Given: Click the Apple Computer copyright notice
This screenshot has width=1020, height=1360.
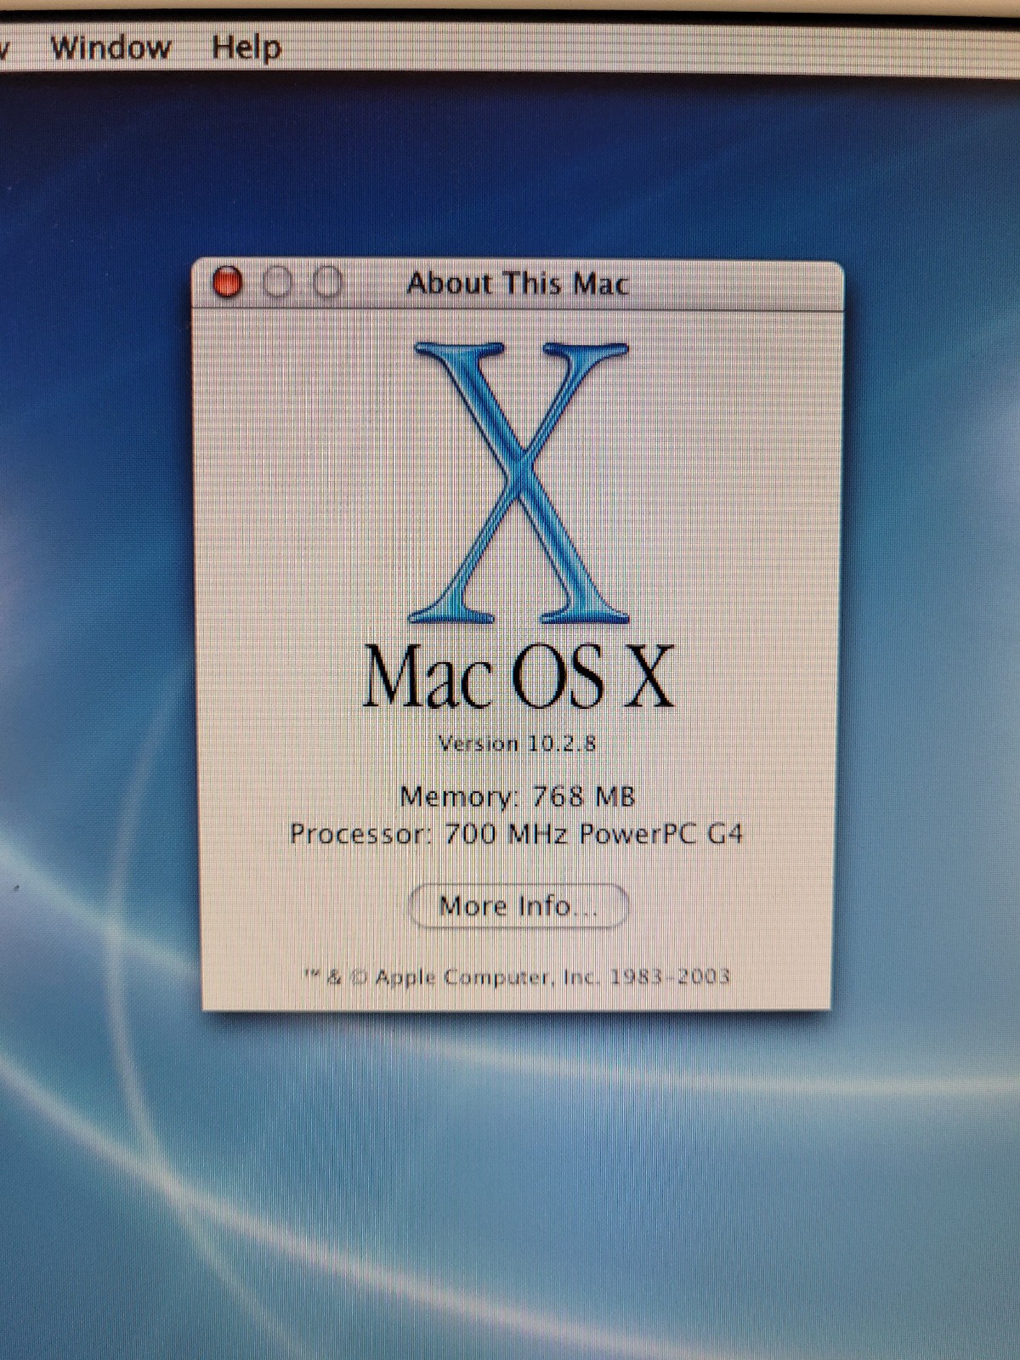Looking at the screenshot, I should pos(517,977).
